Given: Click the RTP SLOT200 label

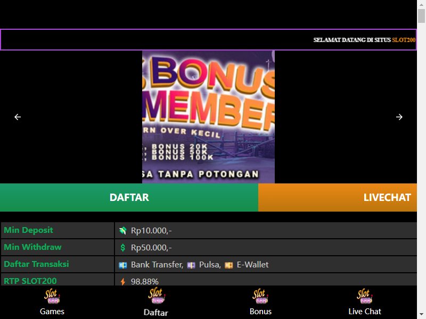Looking at the screenshot, I should 30,281.
